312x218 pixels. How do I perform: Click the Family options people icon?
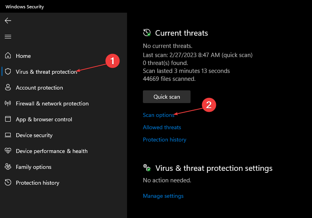point(8,167)
